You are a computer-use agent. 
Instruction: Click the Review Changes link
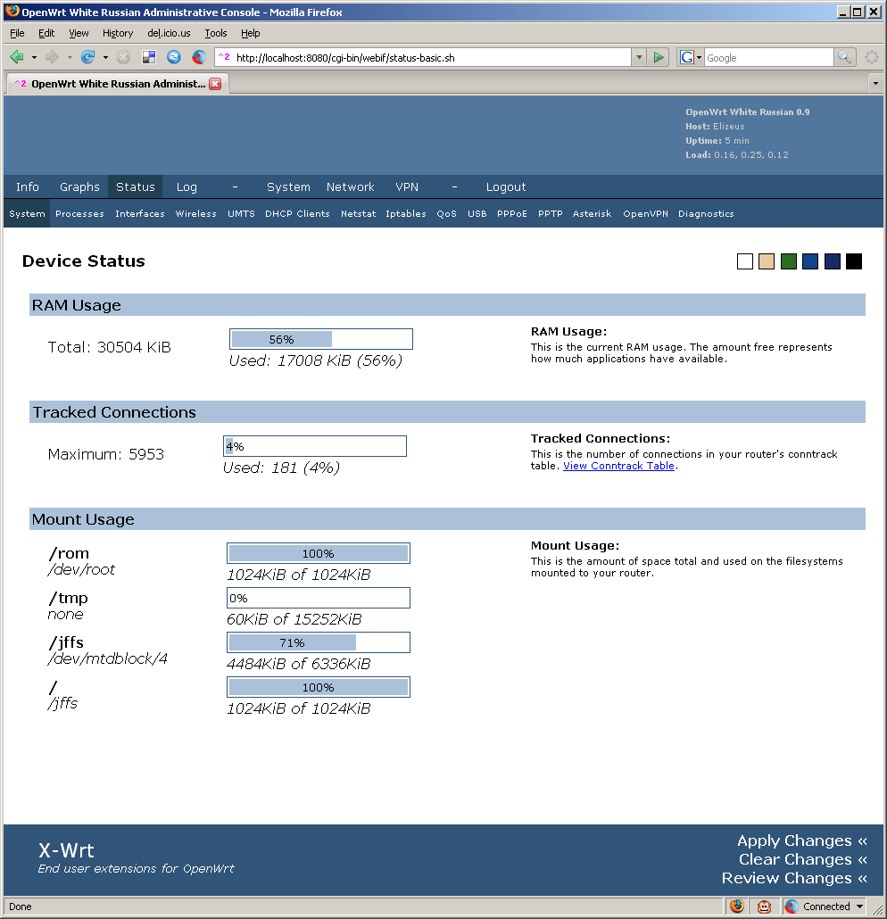(x=794, y=878)
